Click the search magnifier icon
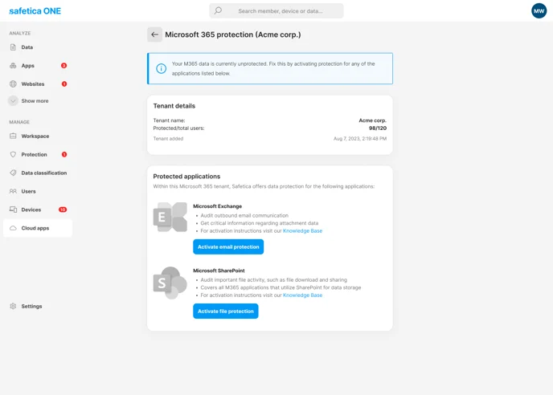 click(x=218, y=11)
